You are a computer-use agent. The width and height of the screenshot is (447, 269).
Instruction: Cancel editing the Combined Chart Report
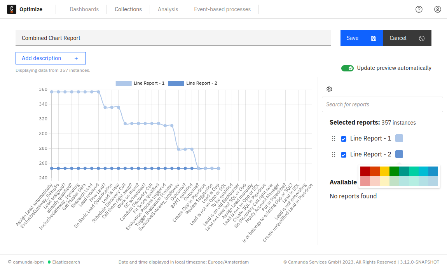[398, 38]
